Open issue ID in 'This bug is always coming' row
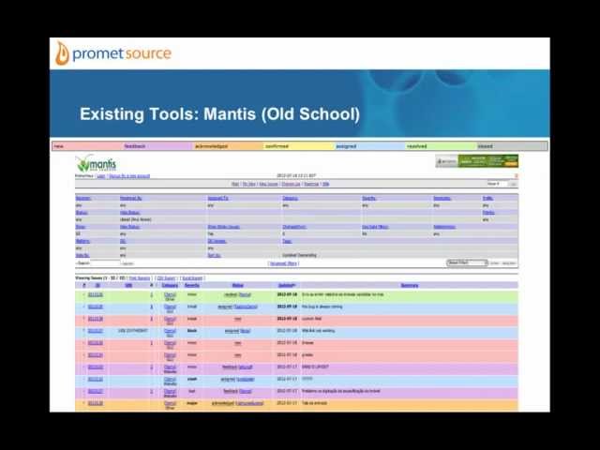This screenshot has width=600, height=450. coord(96,307)
